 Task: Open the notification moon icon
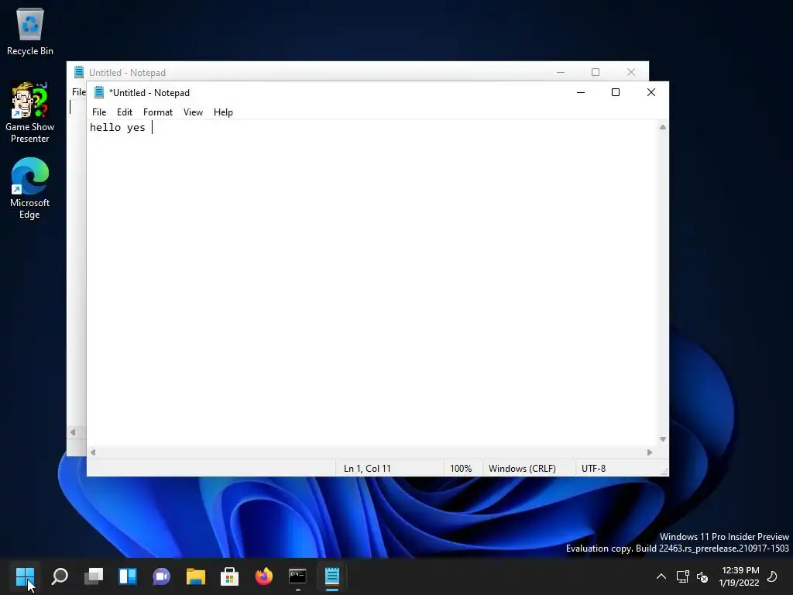pyautogui.click(x=772, y=576)
